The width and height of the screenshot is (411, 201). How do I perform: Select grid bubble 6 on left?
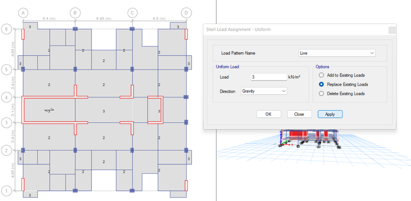tap(6, 29)
